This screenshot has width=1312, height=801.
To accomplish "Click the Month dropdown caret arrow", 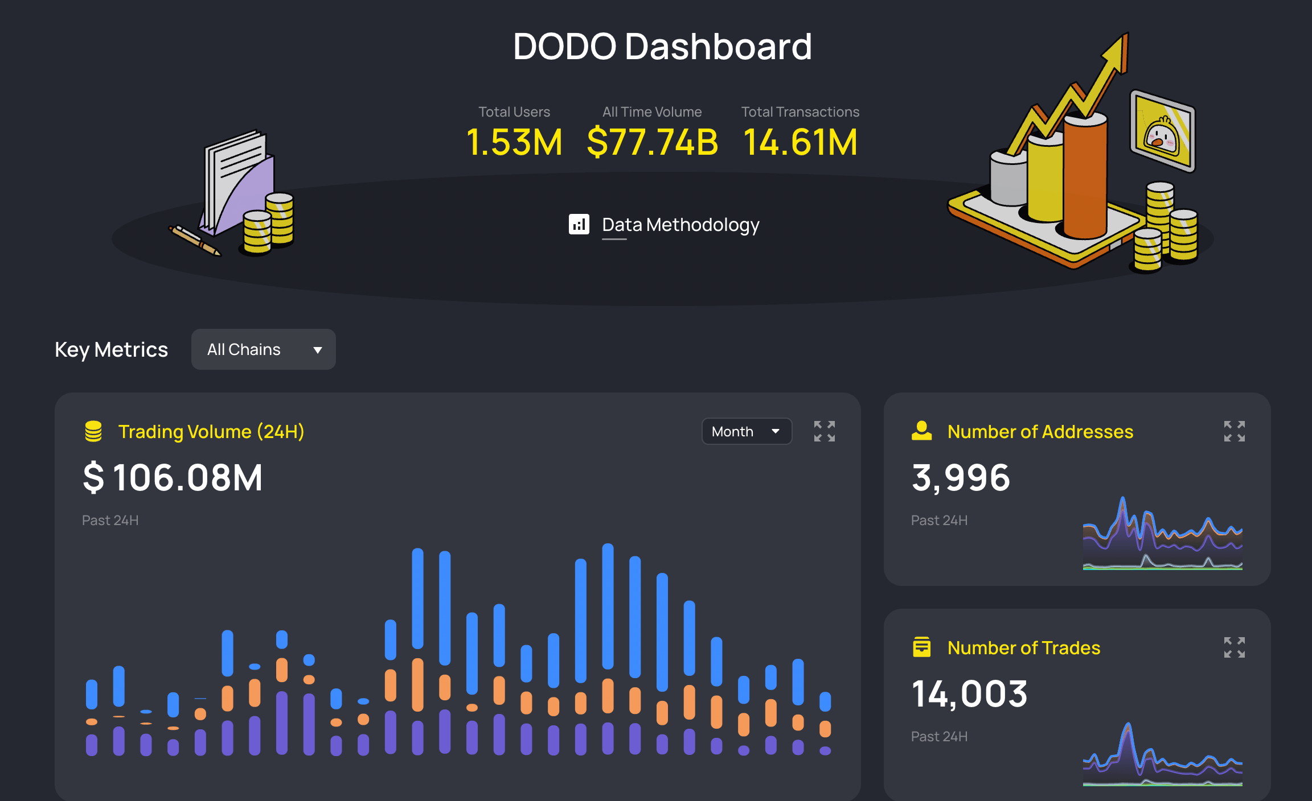I will [776, 431].
